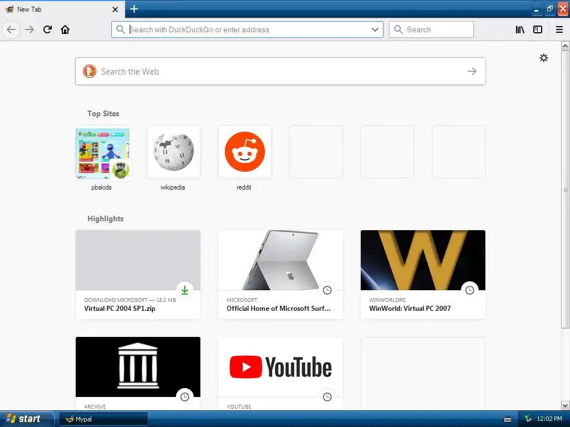Open WinWorld: Virtual PC 2007 card
This screenshot has width=570, height=427.
pyautogui.click(x=423, y=275)
